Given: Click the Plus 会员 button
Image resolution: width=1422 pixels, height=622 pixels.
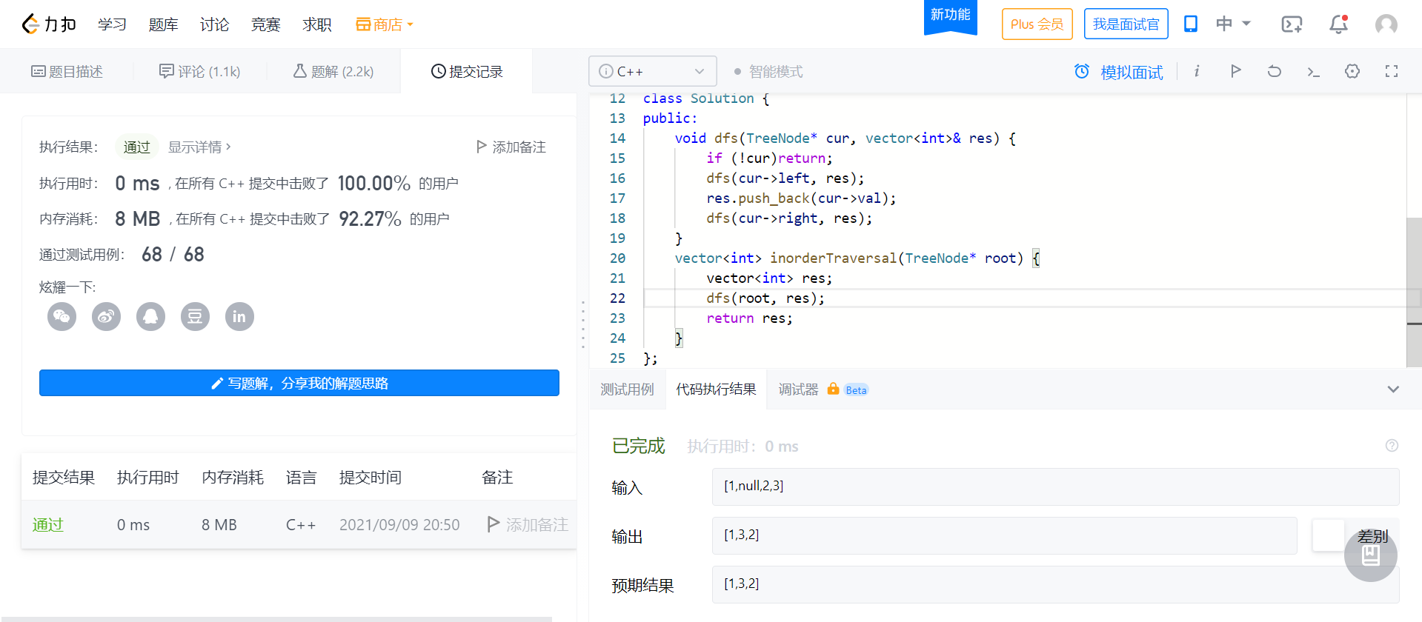Looking at the screenshot, I should pyautogui.click(x=1037, y=24).
